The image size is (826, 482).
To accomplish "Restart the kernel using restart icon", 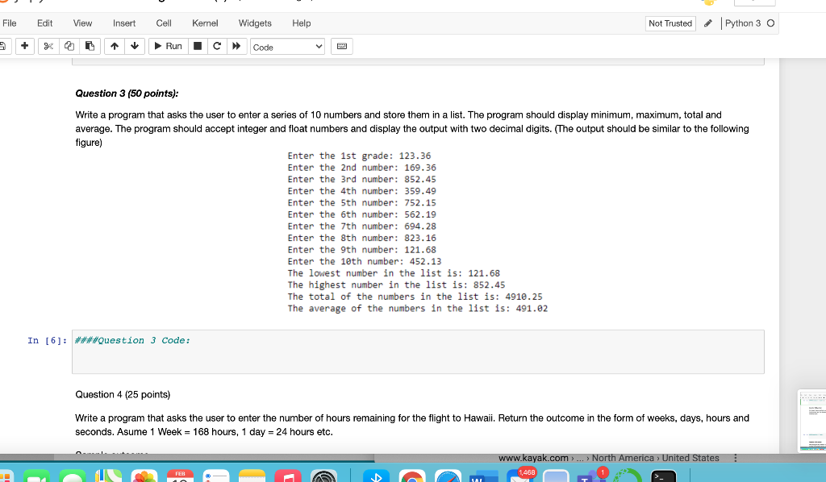I will point(215,46).
